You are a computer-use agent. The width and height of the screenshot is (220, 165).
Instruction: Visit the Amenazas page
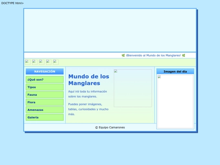point(45,110)
